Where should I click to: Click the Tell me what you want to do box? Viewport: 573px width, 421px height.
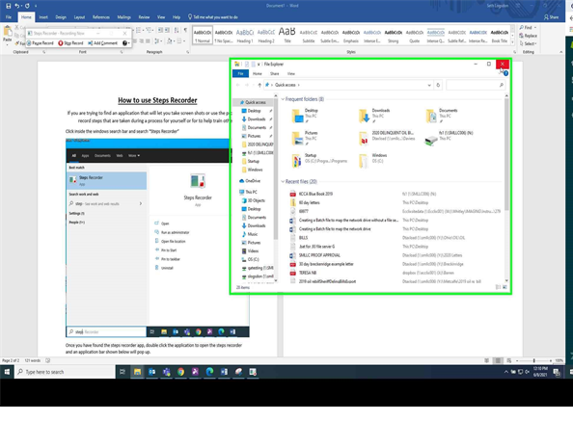pos(213,17)
